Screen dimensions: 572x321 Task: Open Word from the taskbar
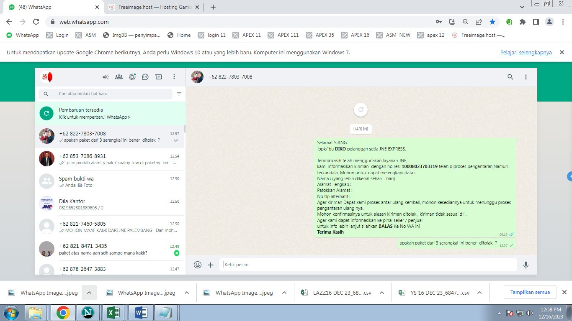(x=141, y=313)
